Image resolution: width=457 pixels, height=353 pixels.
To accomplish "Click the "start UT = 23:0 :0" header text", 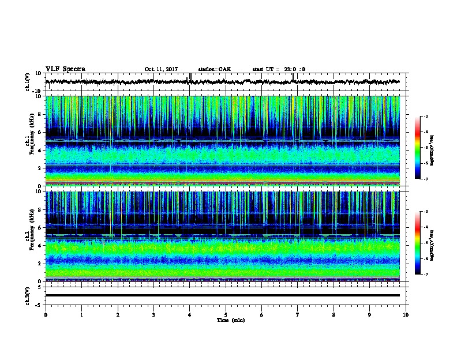I will coord(279,69).
